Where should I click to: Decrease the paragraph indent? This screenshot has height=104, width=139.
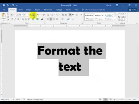click(63, 15)
